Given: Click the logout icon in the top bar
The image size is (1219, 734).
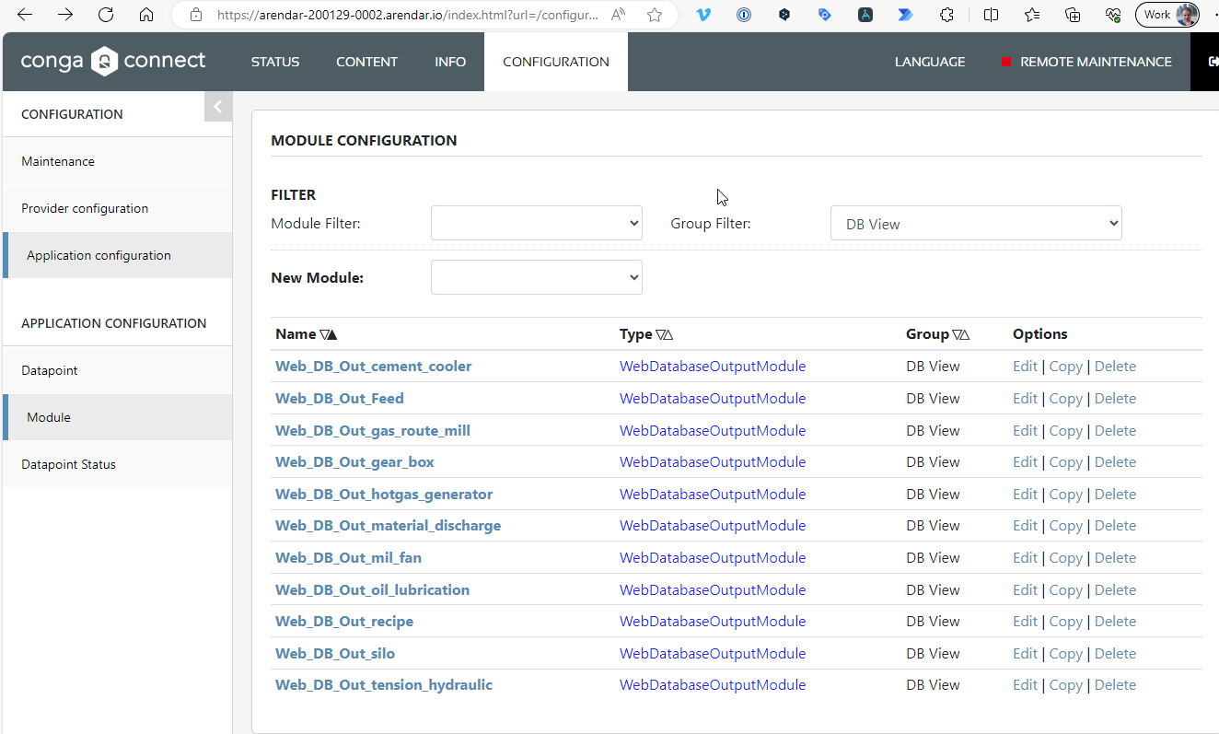Looking at the screenshot, I should tap(1213, 62).
